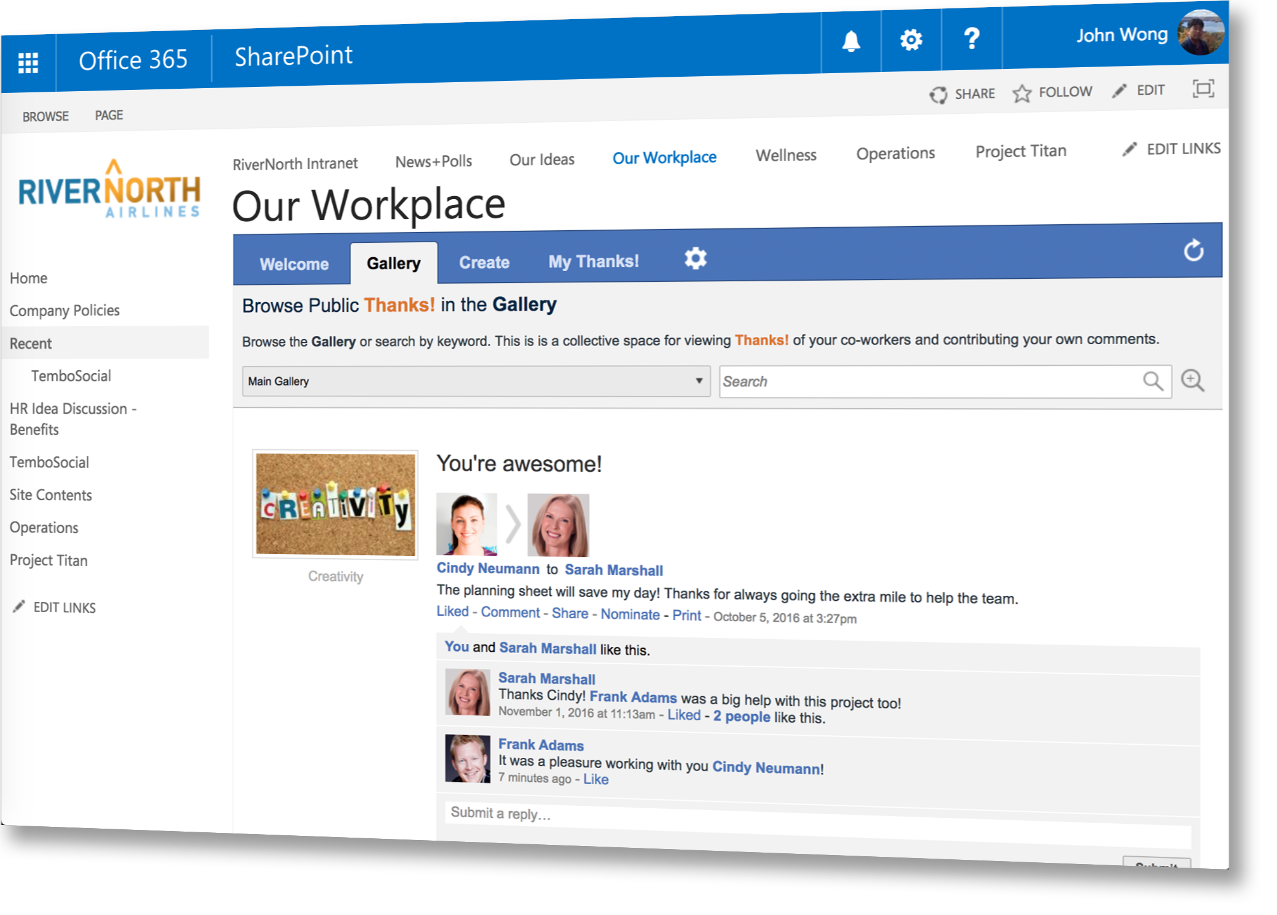Go to Home in the sidebar

(28, 278)
